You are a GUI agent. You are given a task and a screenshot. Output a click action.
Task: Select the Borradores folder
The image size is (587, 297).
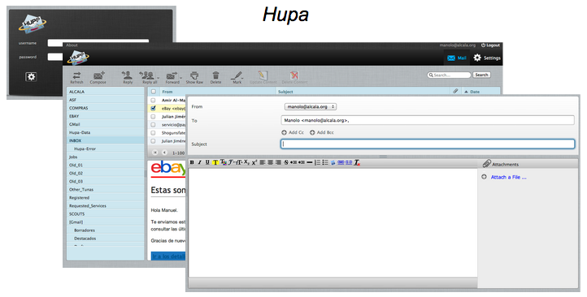(x=105, y=230)
